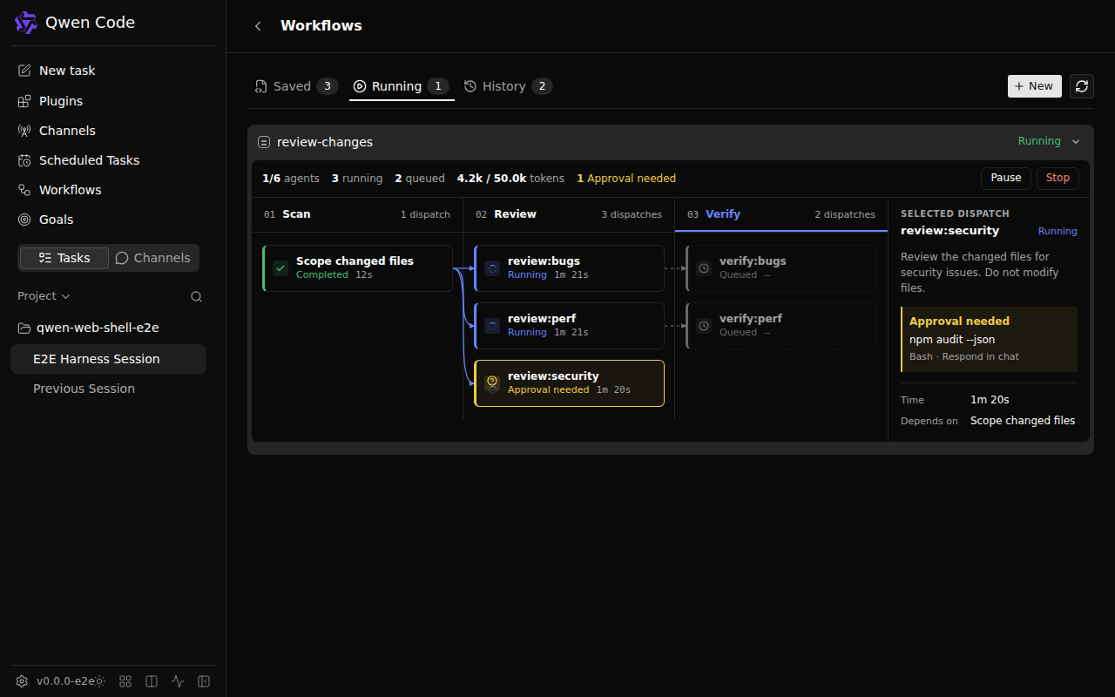Select the 02 Review stage header
Screen dimensions: 1115x697
click(569, 214)
